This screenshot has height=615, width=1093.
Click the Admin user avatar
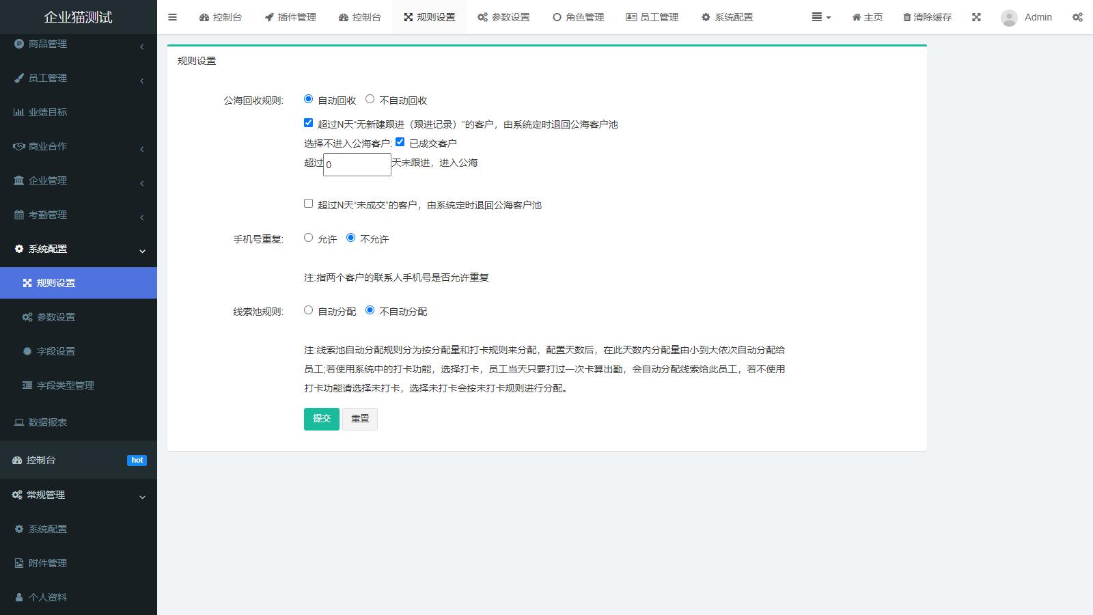pyautogui.click(x=1008, y=18)
